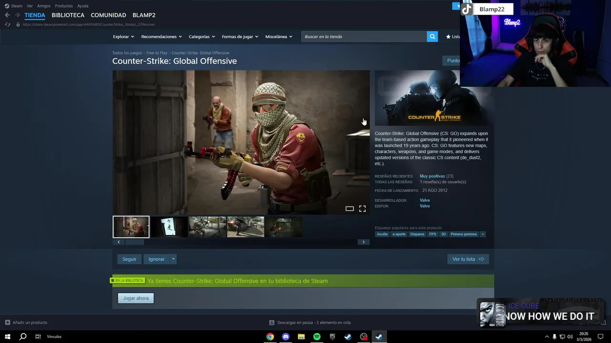Select the e-sports tag
This screenshot has width=611, height=343.
pyautogui.click(x=399, y=234)
